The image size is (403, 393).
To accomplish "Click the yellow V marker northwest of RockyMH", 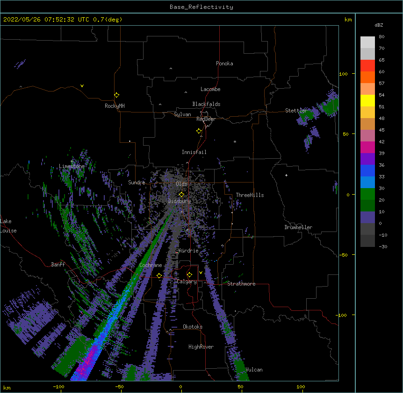I will (82, 86).
